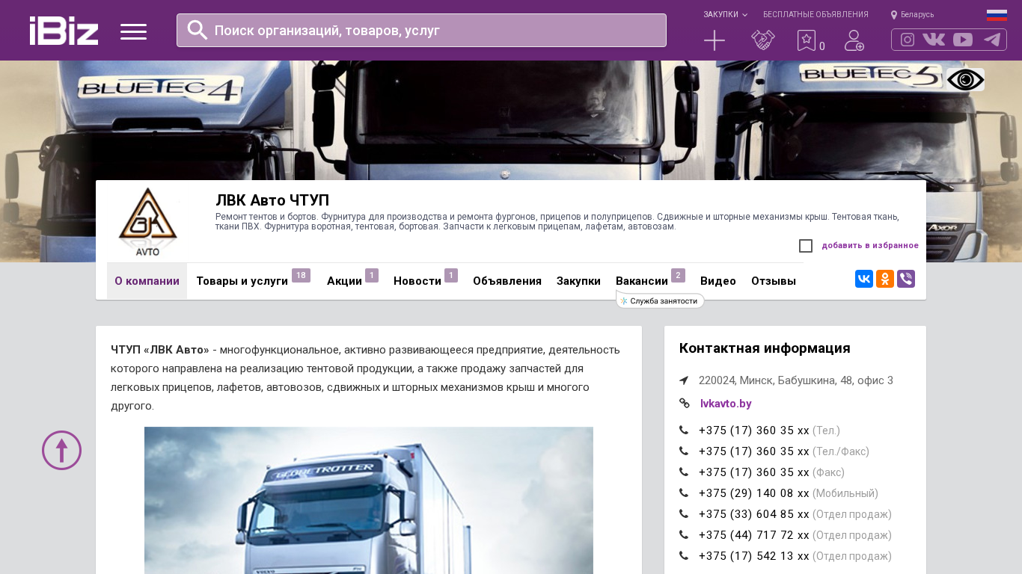Click the Служба занятости tooltip button

click(660, 300)
